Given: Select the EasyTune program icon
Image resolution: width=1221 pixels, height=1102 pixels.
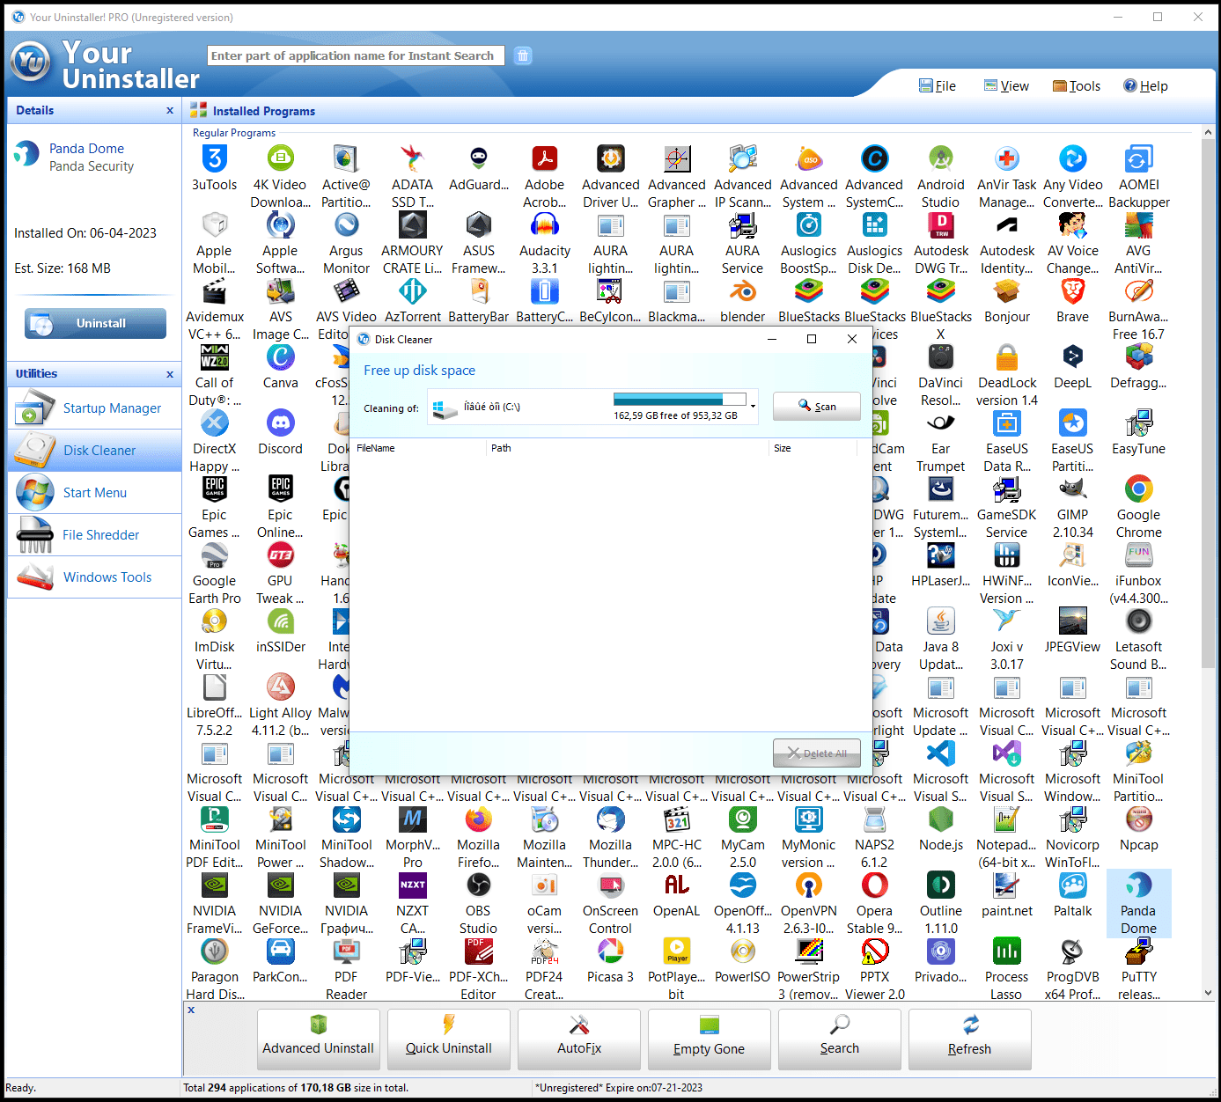Looking at the screenshot, I should 1139,423.
